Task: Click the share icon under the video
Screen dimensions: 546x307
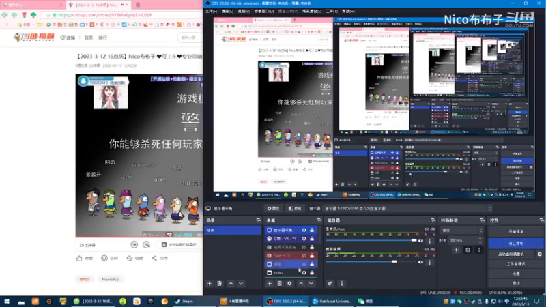Action: 154,258
